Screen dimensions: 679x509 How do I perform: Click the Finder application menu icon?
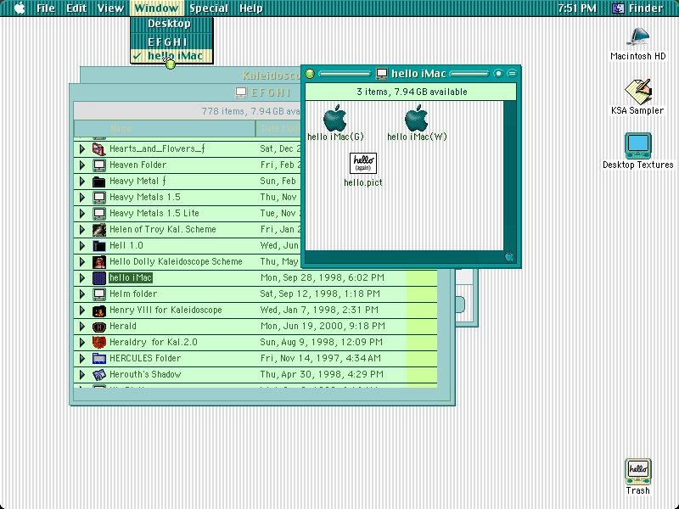click(x=618, y=8)
